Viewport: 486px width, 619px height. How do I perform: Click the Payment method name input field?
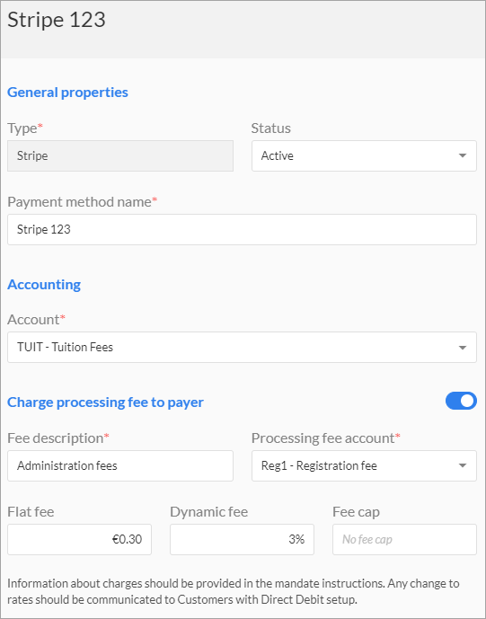click(x=242, y=230)
